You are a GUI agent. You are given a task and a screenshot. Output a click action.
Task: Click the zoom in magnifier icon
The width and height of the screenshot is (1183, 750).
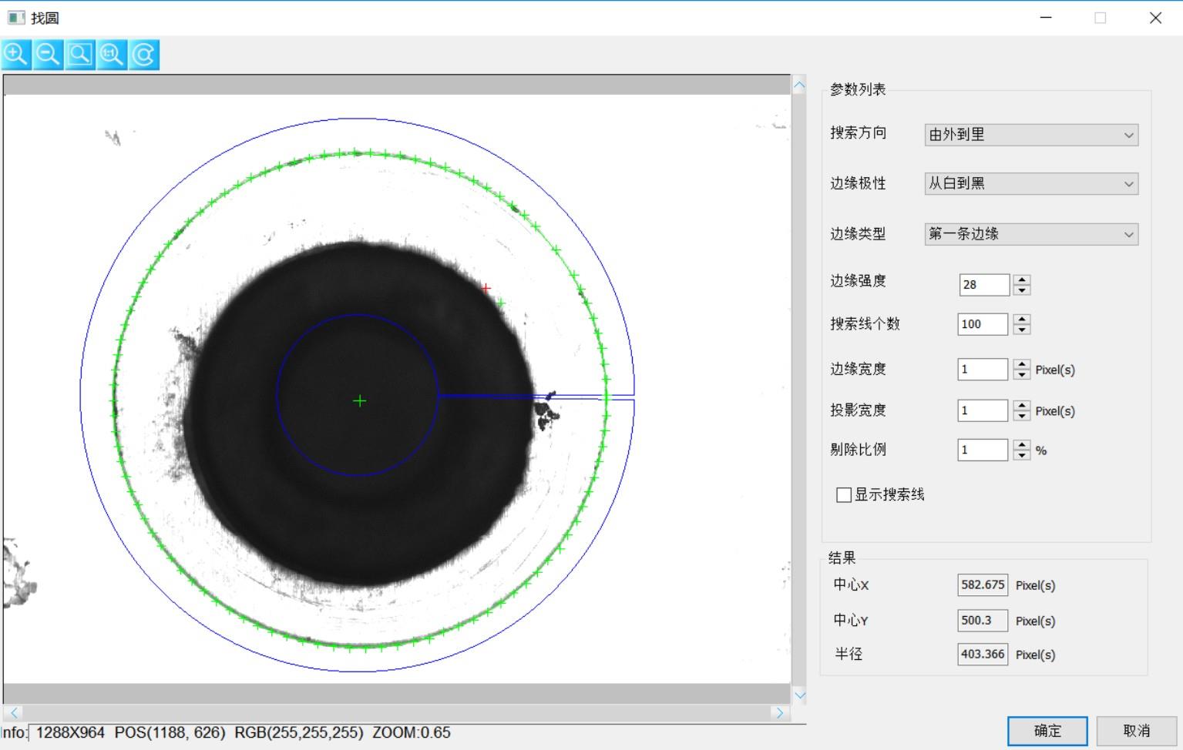[x=16, y=55]
